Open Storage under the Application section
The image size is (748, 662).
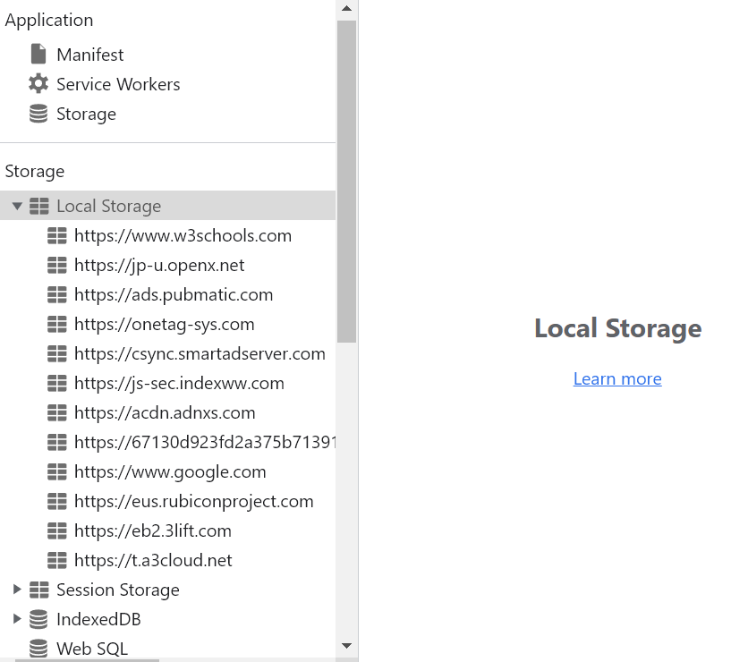click(87, 115)
